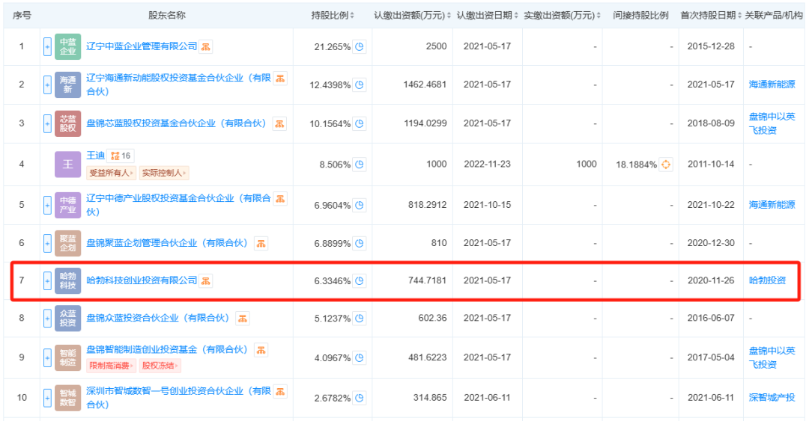Expand row 3 盘锦芯蓝股权 shareholder details
809x421 pixels.
[x=47, y=123]
